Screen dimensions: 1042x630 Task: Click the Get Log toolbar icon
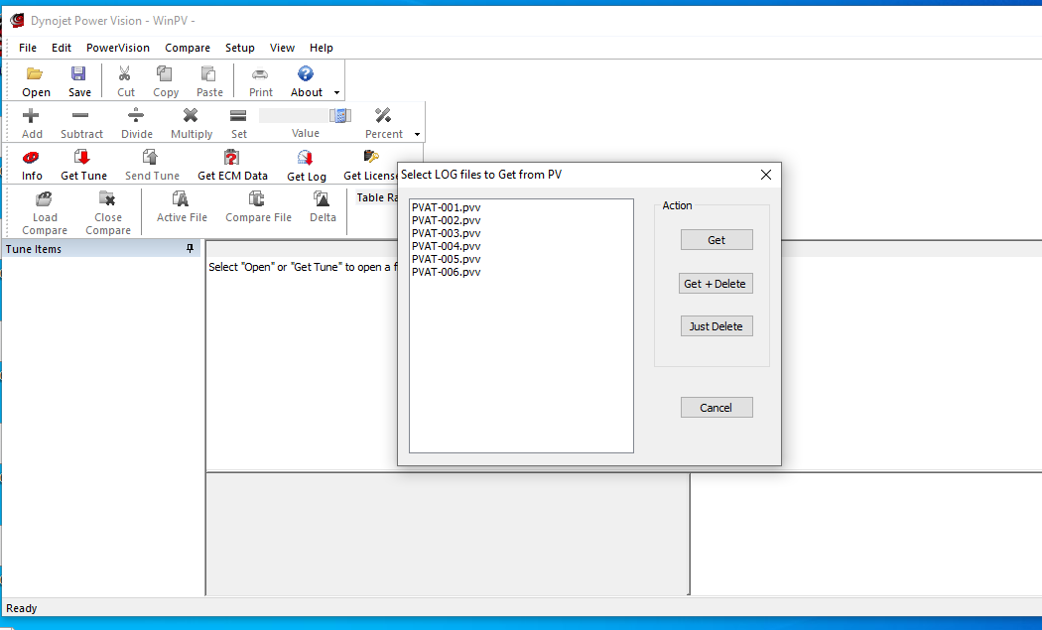[x=306, y=159]
